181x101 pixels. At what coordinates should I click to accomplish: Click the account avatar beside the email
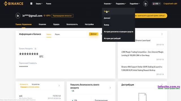coord(18,16)
